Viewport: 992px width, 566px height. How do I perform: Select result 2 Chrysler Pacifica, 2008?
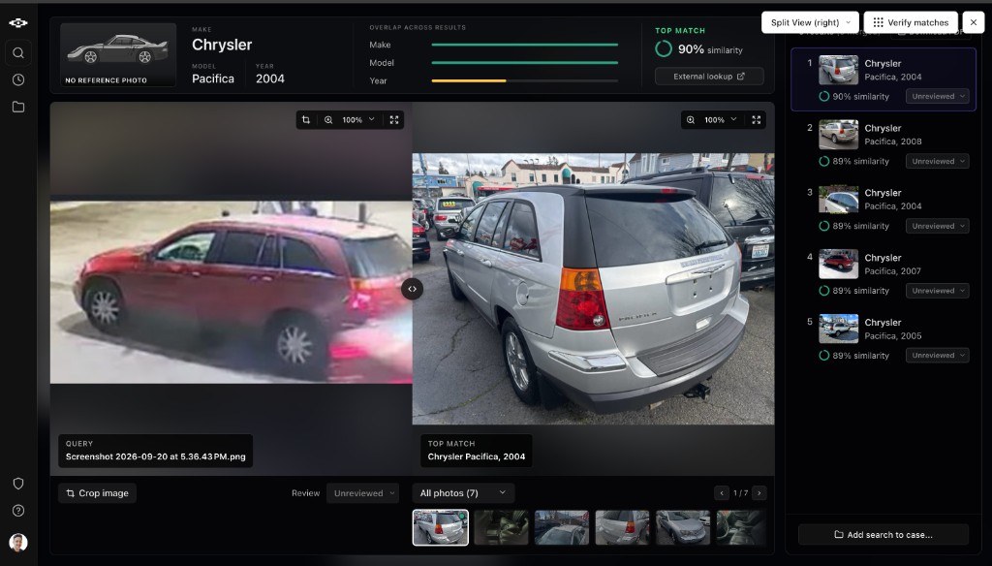coord(883,144)
